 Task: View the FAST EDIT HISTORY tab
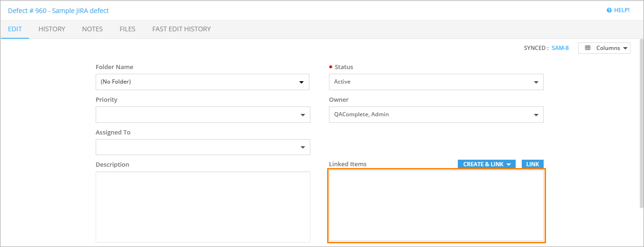pyautogui.click(x=182, y=29)
